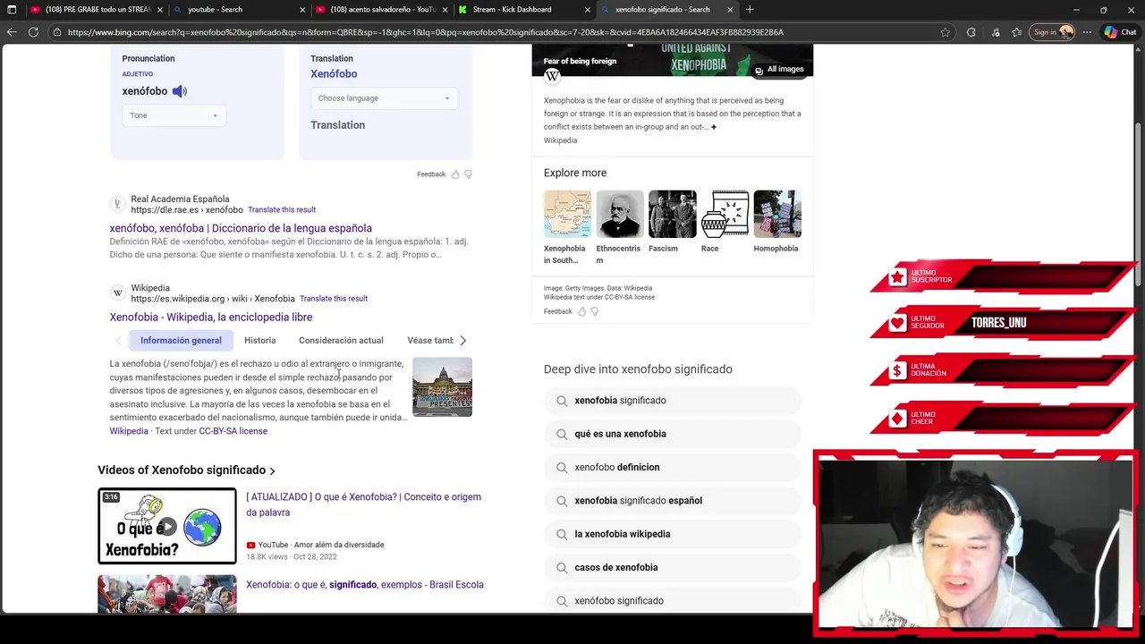Search suggestion qué es una xenofobia
Image resolution: width=1145 pixels, height=644 pixels.
tap(672, 434)
